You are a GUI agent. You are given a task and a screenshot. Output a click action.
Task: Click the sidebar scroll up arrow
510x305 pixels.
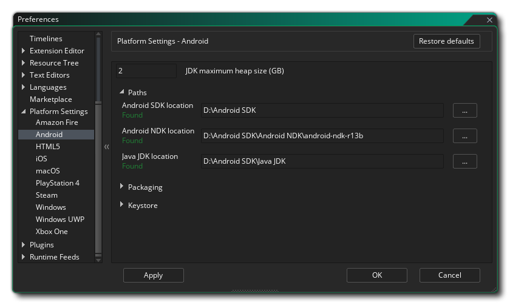[98, 34]
